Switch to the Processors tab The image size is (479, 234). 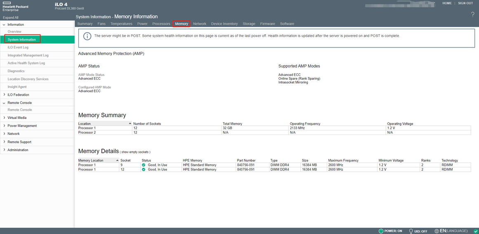tap(161, 24)
